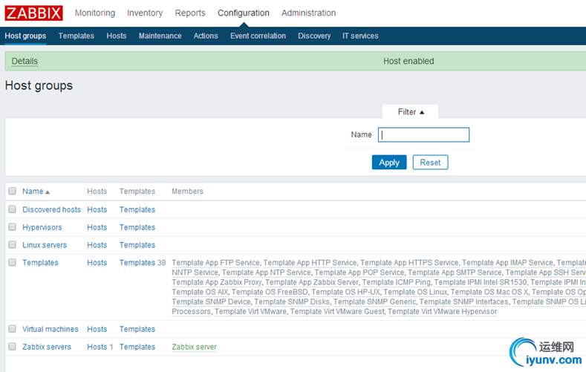Open the Virtual machines group

point(51,329)
